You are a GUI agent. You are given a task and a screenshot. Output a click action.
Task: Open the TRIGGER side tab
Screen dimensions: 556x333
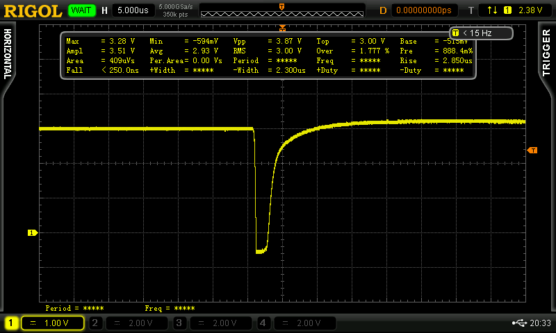546,52
